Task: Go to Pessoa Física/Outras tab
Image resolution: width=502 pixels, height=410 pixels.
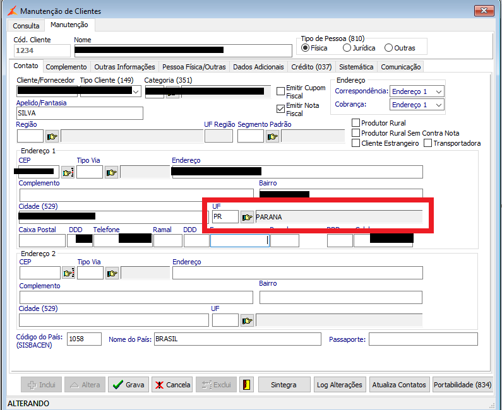Action: point(194,67)
